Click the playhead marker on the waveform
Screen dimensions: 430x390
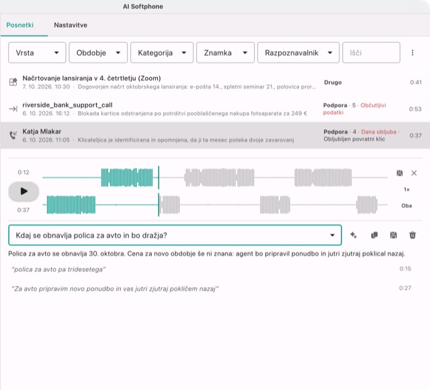click(x=159, y=191)
